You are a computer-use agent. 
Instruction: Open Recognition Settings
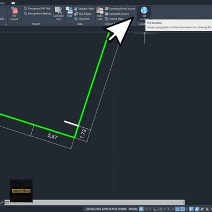pyautogui.click(x=37, y=14)
